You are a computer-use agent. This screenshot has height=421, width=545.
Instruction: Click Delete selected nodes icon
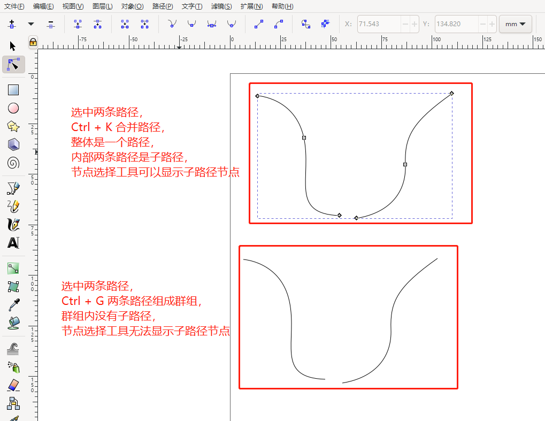(x=51, y=24)
